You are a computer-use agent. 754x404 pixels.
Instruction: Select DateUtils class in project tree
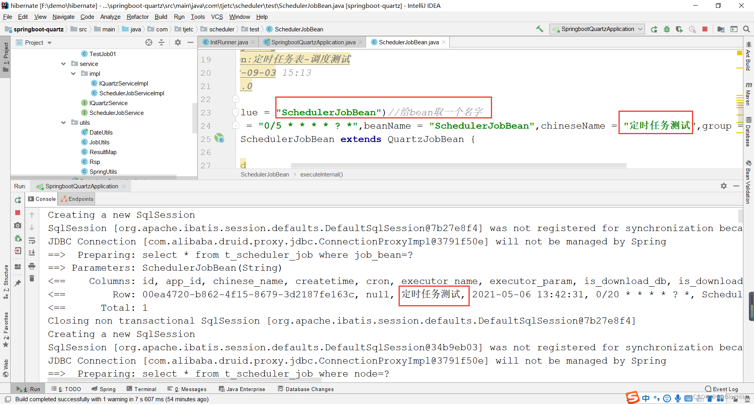[101, 132]
